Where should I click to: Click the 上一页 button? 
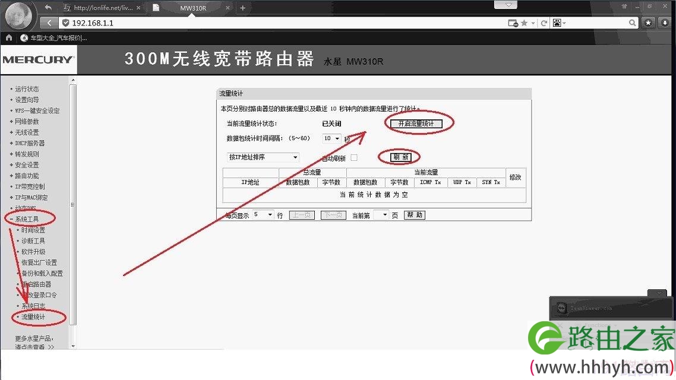pyautogui.click(x=302, y=215)
